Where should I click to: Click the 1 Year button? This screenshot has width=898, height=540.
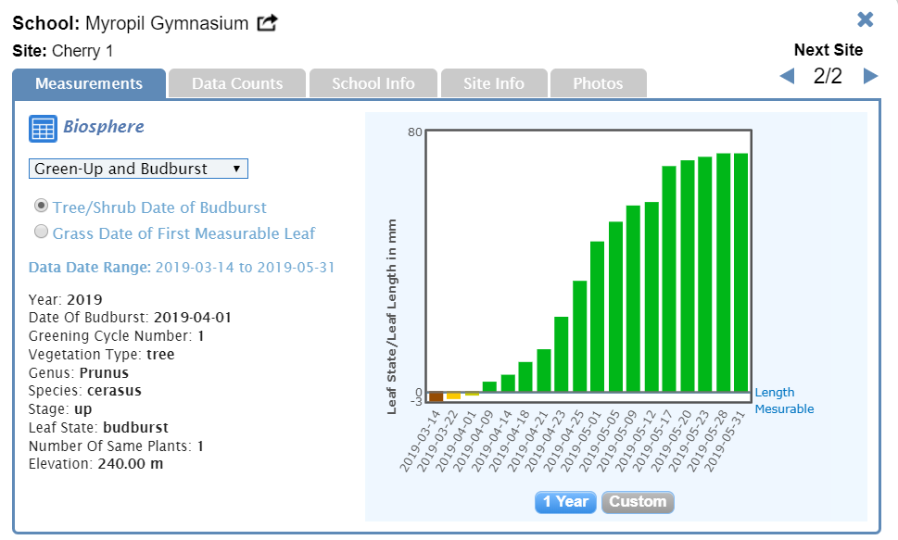click(x=565, y=502)
